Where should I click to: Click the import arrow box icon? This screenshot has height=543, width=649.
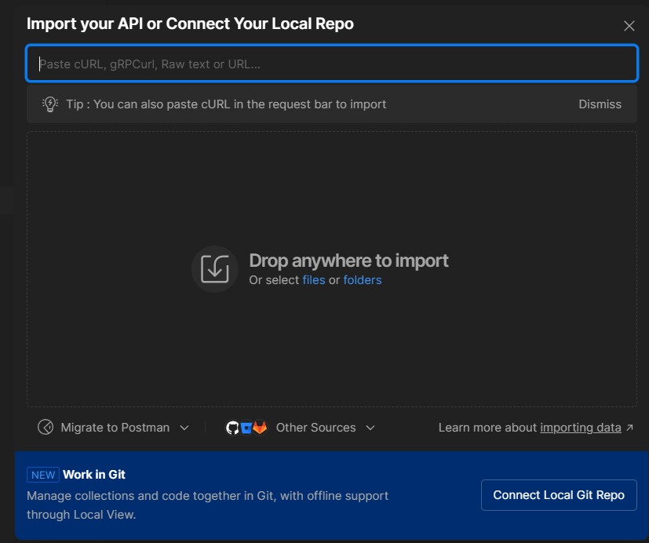(214, 269)
